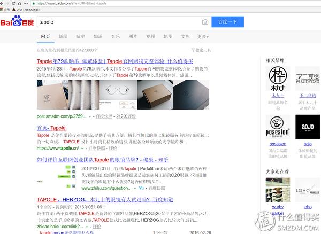321x234 pixels.
Task: Click the camera image-search icon
Action: click(205, 22)
